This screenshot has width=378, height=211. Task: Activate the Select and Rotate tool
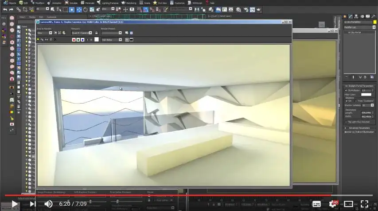point(86,10)
